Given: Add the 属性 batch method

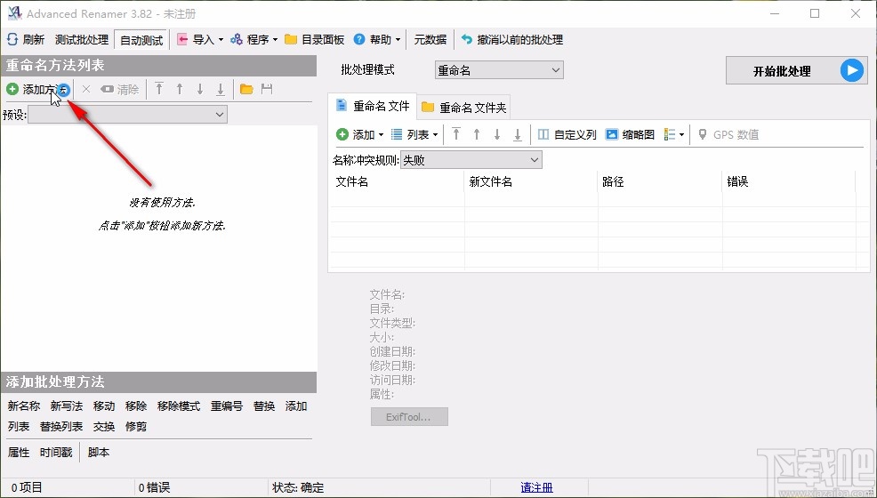Looking at the screenshot, I should (x=19, y=453).
